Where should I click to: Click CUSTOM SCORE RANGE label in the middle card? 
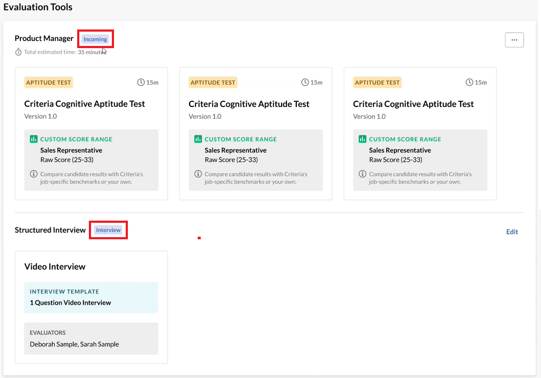click(241, 139)
